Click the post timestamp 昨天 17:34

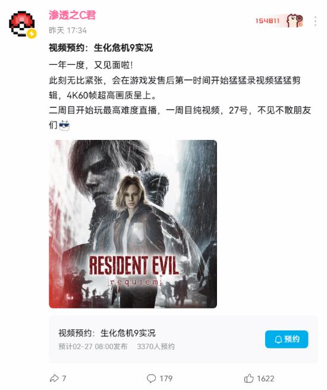tap(68, 30)
